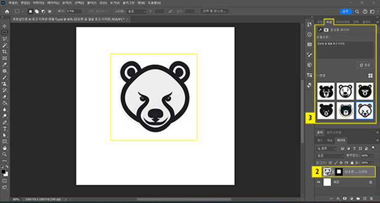
Task: Select the Spot Healing Brush tool
Action: [x=5, y=71]
